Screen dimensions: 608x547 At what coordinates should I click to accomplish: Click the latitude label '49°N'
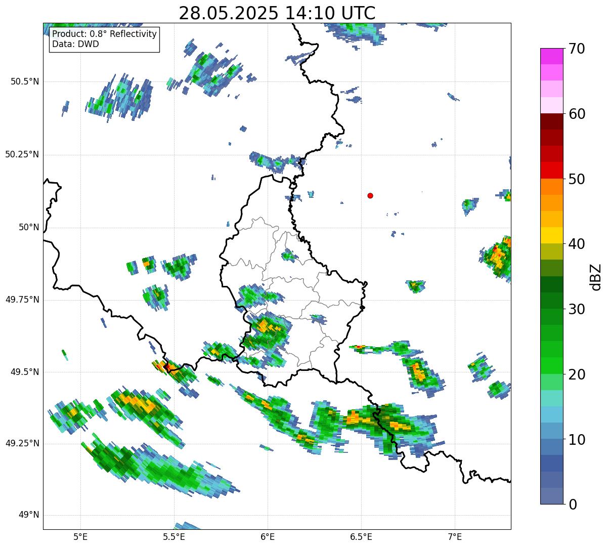coord(29,515)
